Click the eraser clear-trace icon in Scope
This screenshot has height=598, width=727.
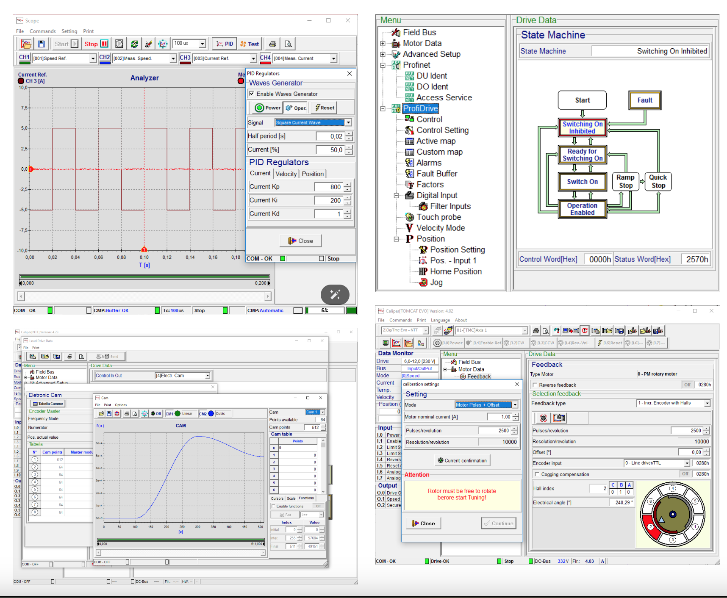pyautogui.click(x=148, y=44)
